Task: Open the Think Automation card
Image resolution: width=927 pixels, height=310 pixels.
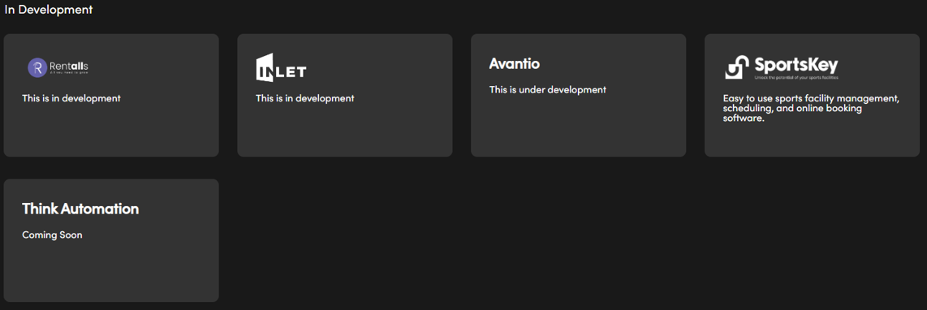Action: point(111,240)
